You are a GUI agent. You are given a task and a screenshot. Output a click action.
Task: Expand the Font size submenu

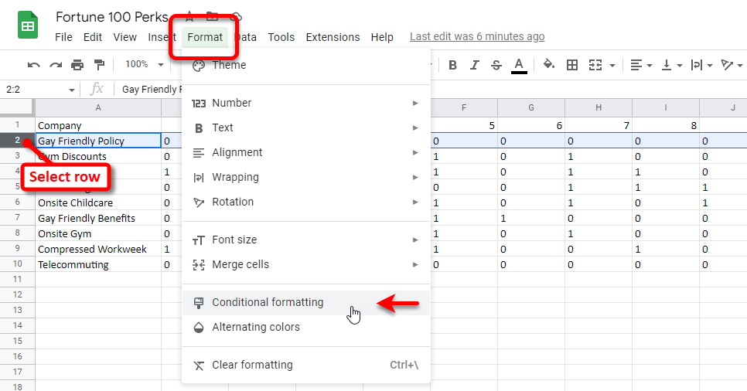pyautogui.click(x=306, y=240)
